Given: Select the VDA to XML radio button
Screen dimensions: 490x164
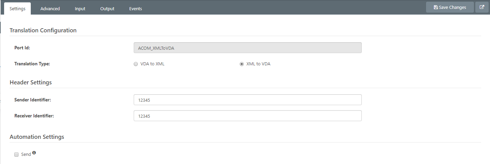Looking at the screenshot, I should point(136,64).
